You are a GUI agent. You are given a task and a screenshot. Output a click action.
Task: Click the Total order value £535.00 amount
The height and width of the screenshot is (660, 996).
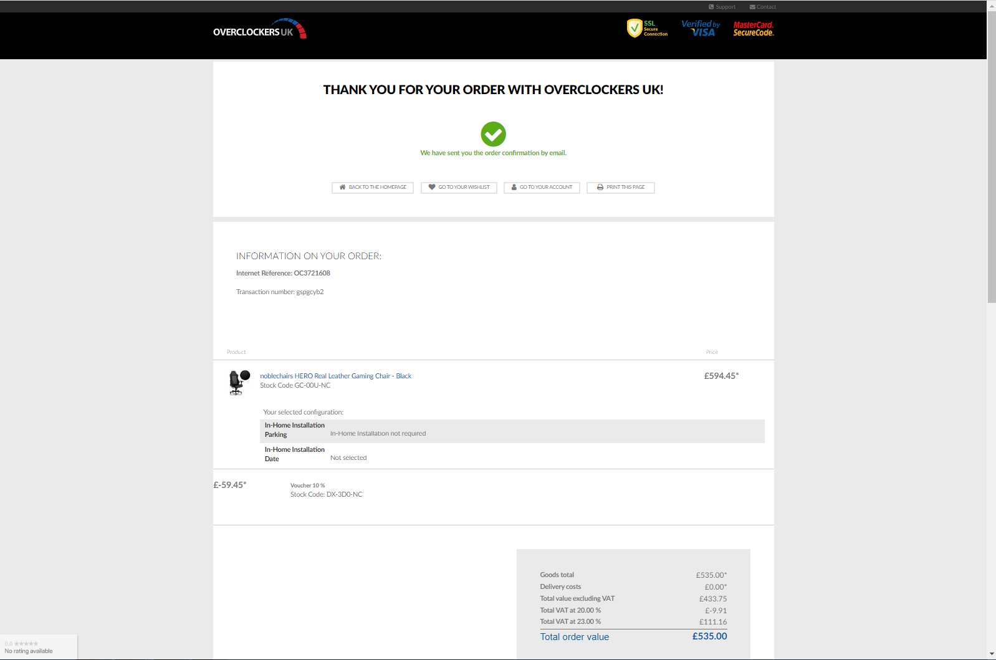[710, 636]
